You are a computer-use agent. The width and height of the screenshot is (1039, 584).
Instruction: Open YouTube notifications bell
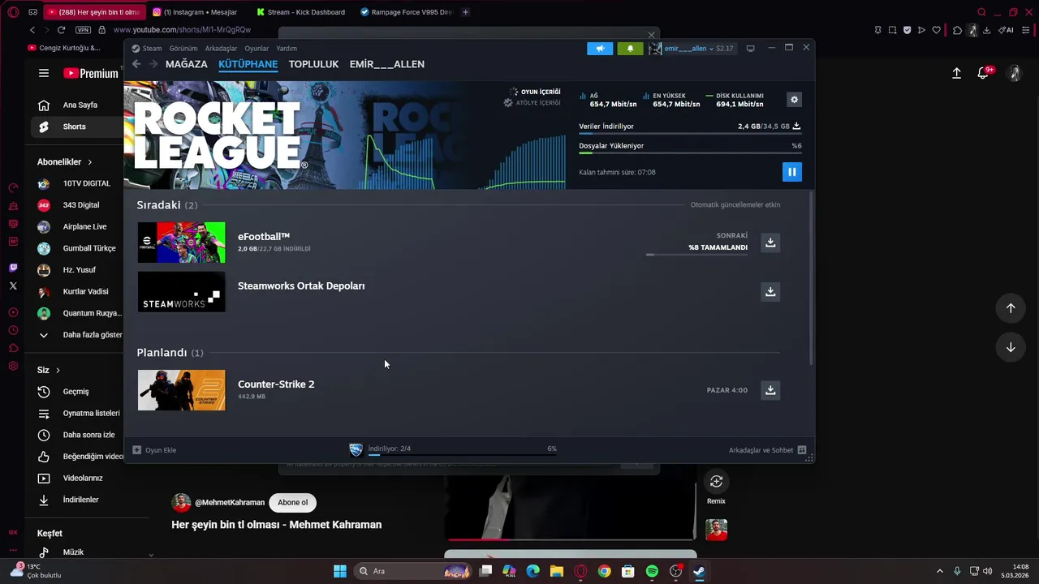983,73
